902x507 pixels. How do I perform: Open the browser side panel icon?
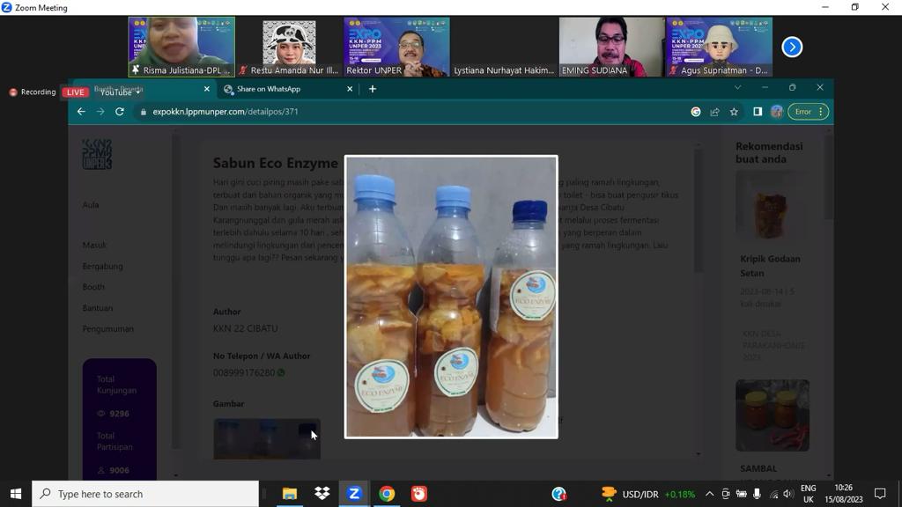pyautogui.click(x=757, y=112)
